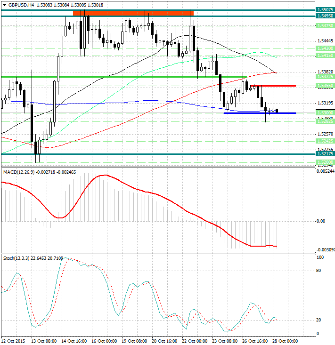Select the 1.54445 price axis value
Viewport: 335px width, 345px height.
point(325,41)
